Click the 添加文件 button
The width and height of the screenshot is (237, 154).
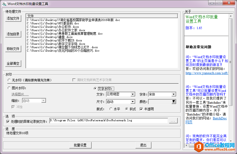(x=13, y=18)
